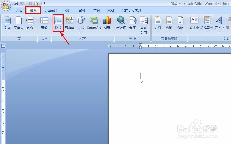Open the 保存到云笔记 tab
This screenshot has width=231, height=144.
pyautogui.click(x=131, y=11)
